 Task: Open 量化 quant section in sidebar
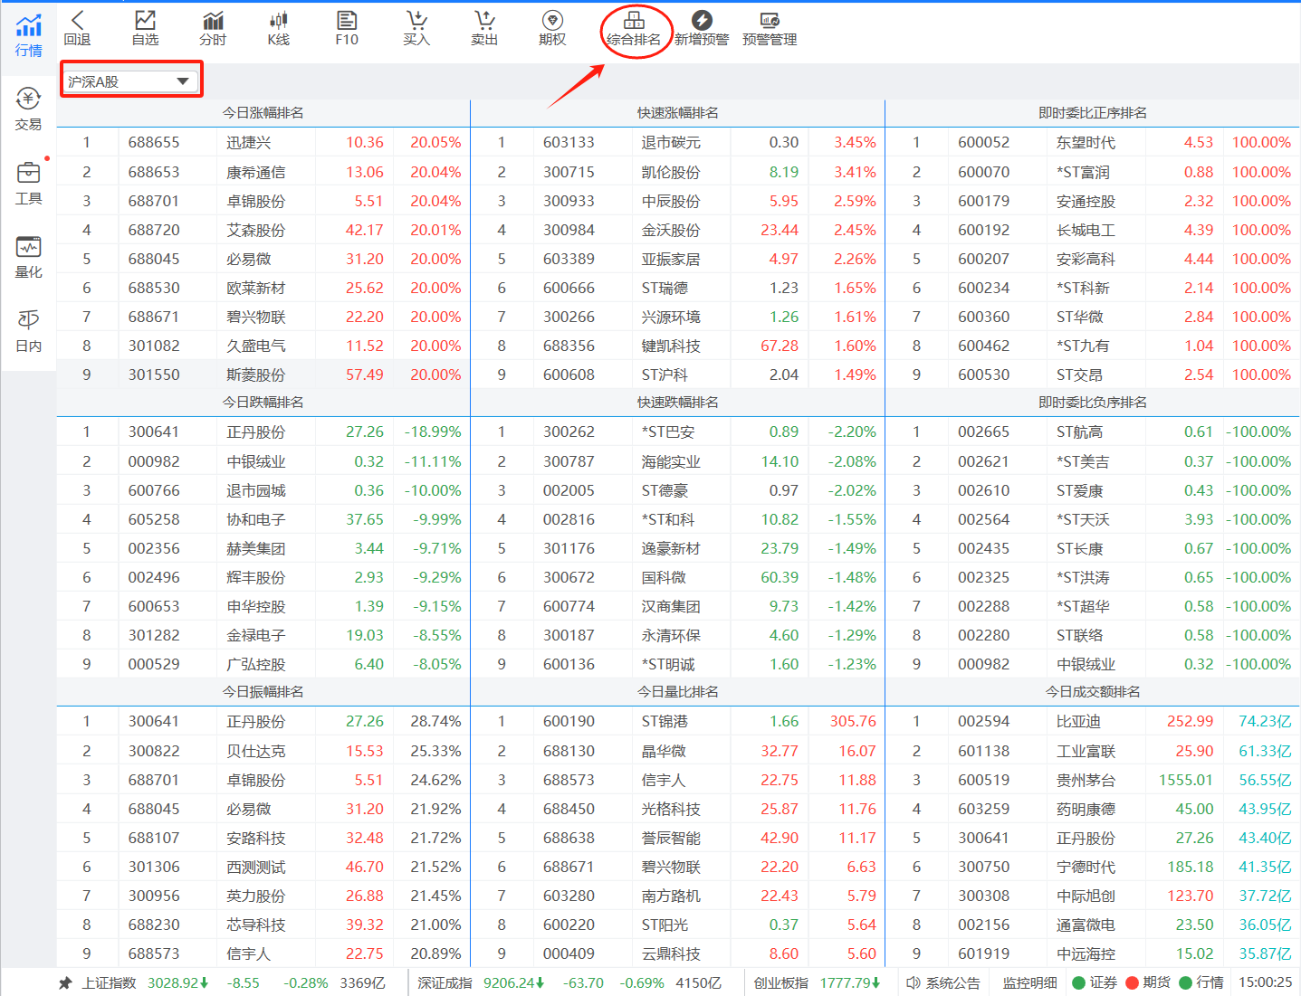(28, 257)
